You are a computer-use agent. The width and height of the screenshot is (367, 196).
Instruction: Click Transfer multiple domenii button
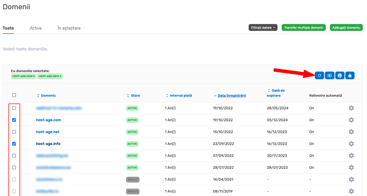point(304,28)
